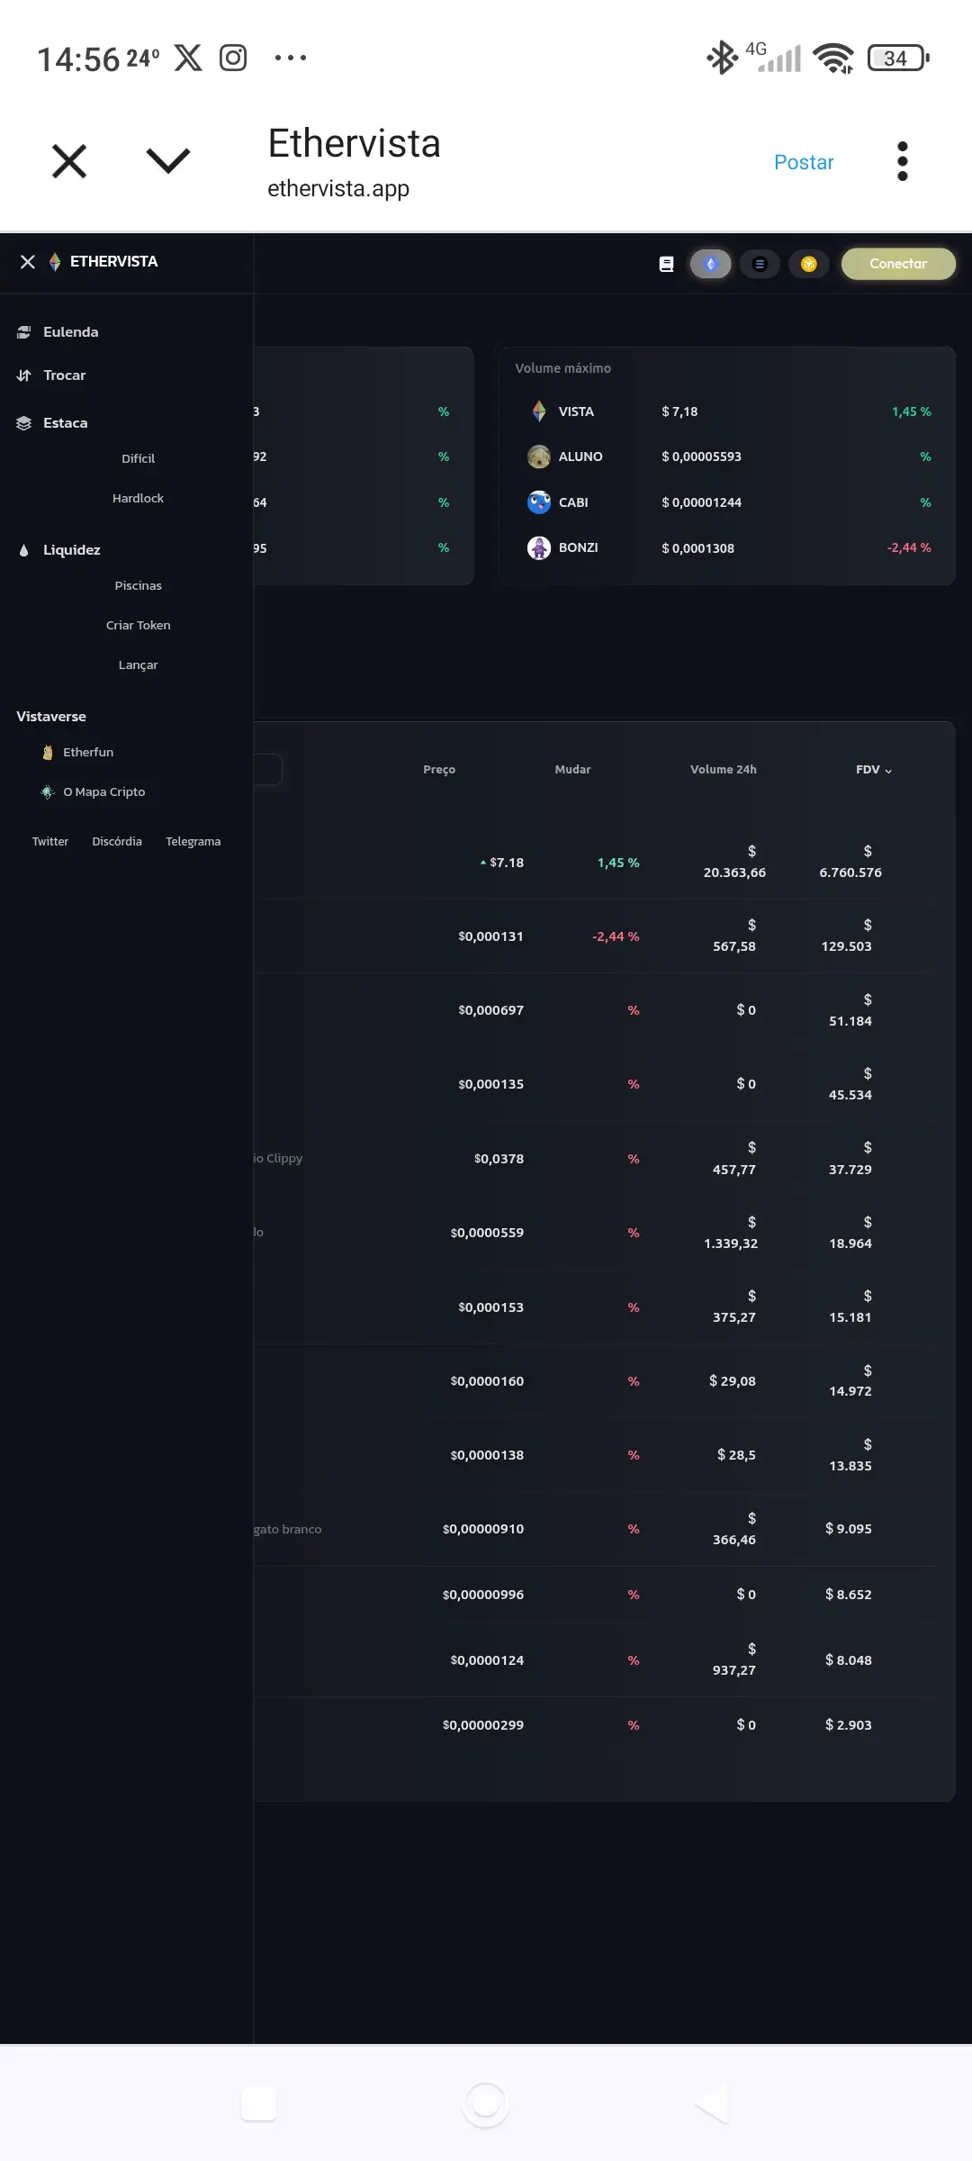Click the BONZI token icon
This screenshot has height=2161, width=972.
coord(539,547)
